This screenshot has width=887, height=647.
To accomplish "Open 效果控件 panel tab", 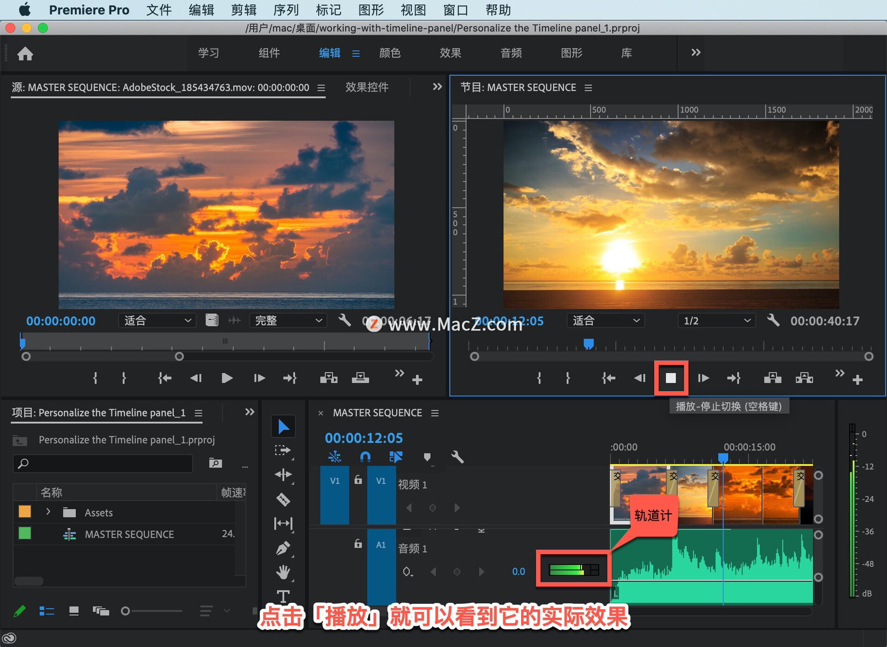I will pos(367,87).
